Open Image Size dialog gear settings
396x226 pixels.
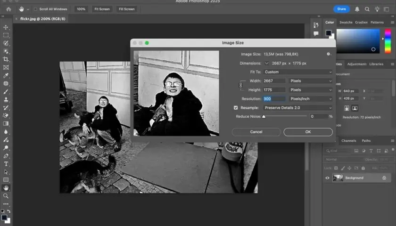(x=329, y=54)
